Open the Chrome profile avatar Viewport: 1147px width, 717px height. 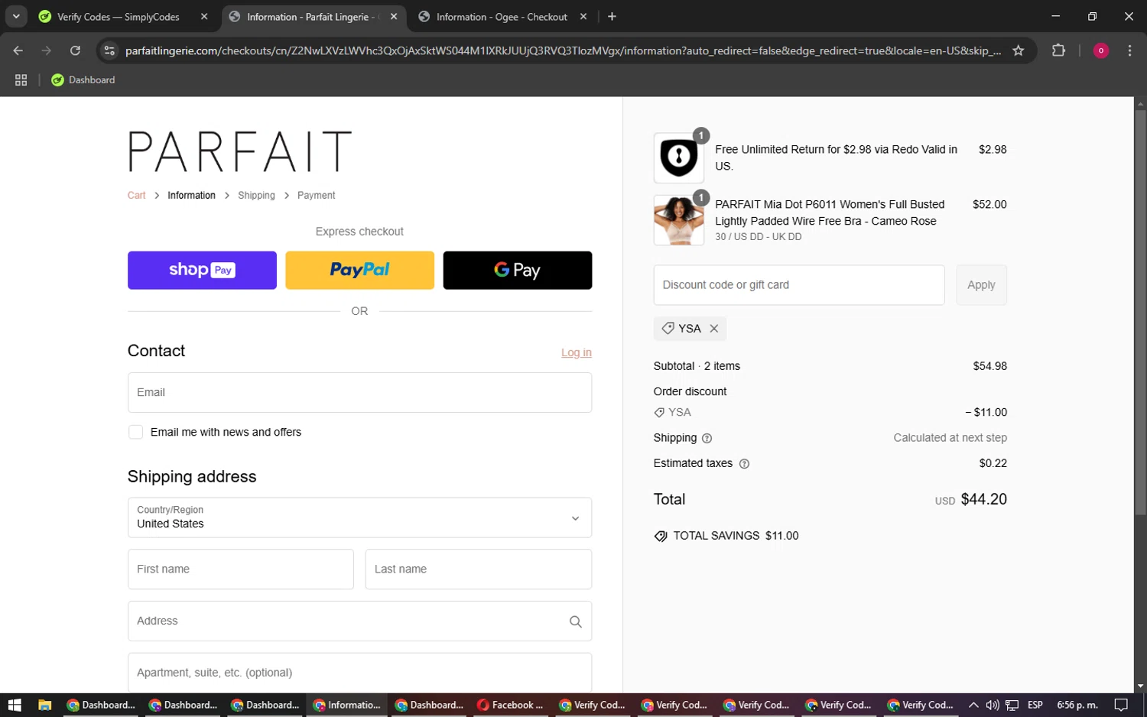pyautogui.click(x=1100, y=50)
